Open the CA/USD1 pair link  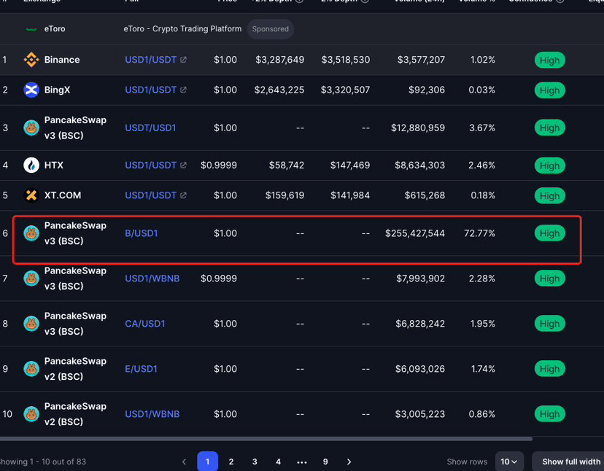(x=145, y=324)
